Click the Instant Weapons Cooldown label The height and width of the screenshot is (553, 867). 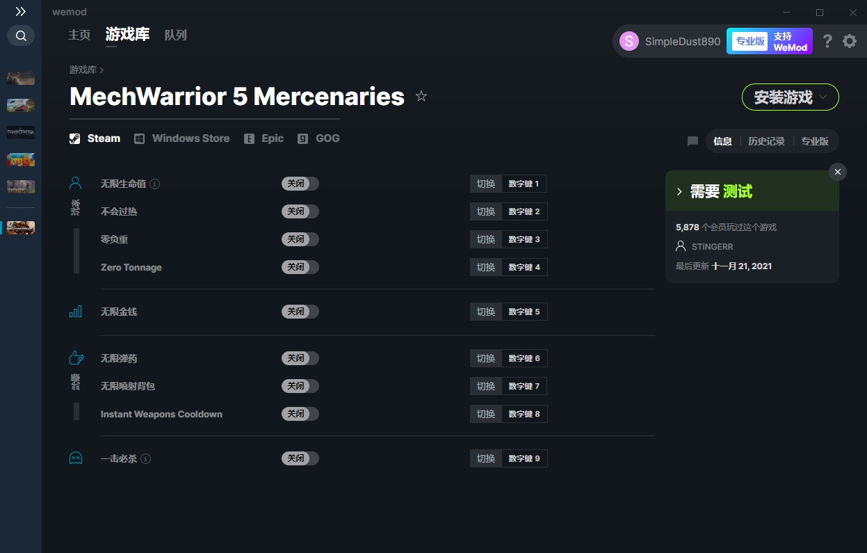pyautogui.click(x=161, y=414)
